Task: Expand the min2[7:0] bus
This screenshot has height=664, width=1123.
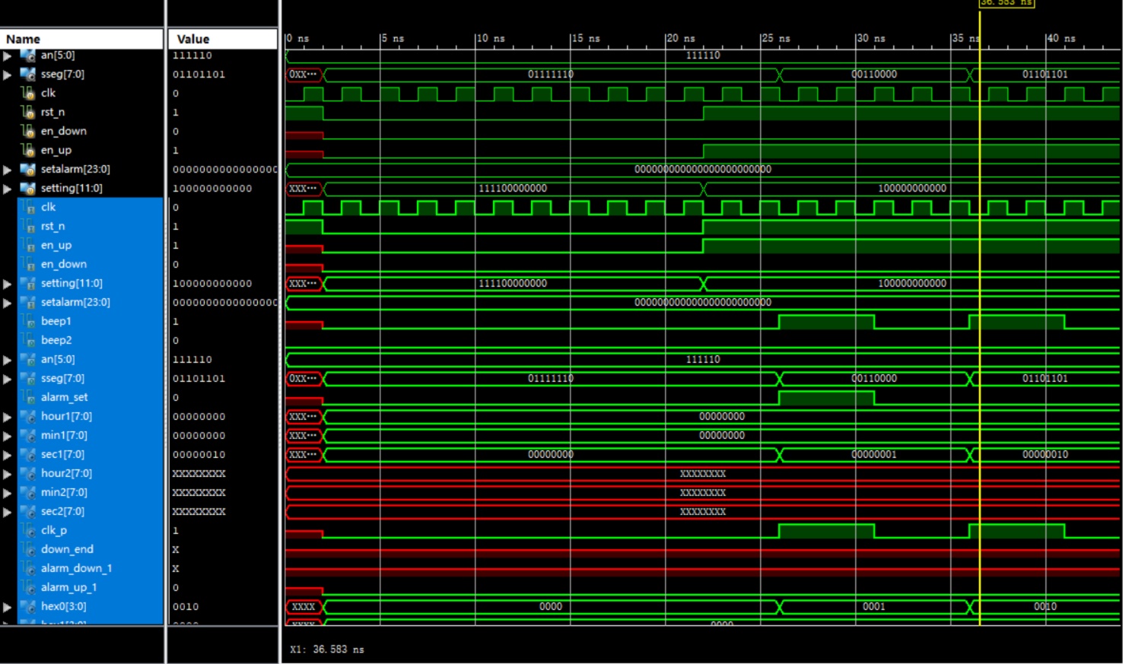Action: click(x=8, y=493)
